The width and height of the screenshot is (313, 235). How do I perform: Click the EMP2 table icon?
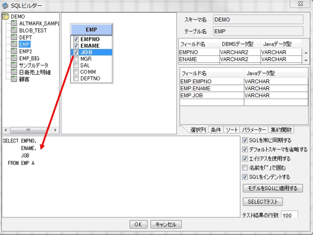[x=14, y=51]
